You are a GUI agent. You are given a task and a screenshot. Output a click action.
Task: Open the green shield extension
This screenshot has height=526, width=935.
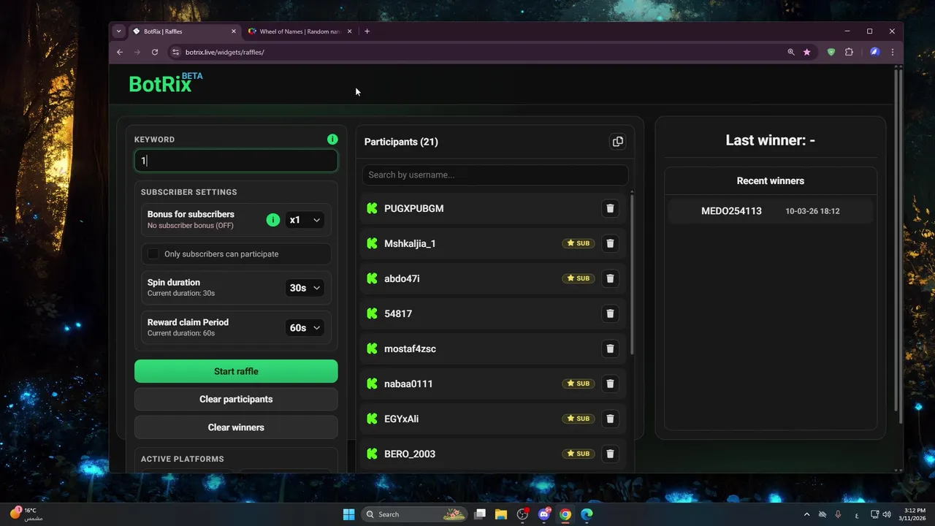pos(831,52)
